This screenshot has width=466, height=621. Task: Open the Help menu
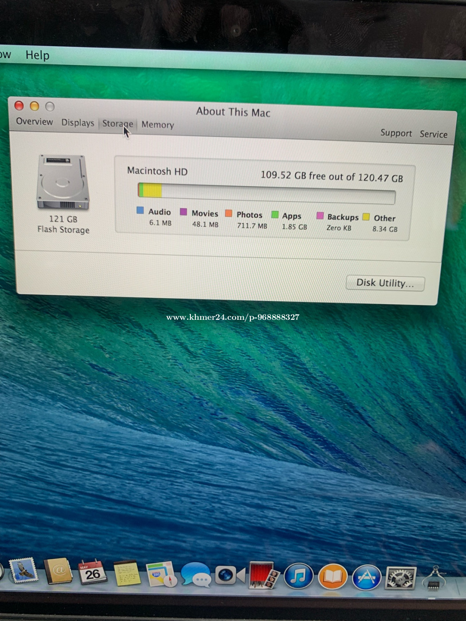tap(37, 55)
